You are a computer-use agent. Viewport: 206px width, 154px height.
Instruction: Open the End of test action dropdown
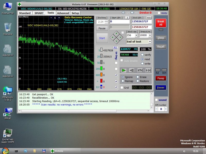pyautogui.click(x=150, y=42)
